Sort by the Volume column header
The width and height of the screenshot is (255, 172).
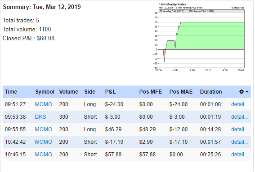69,92
